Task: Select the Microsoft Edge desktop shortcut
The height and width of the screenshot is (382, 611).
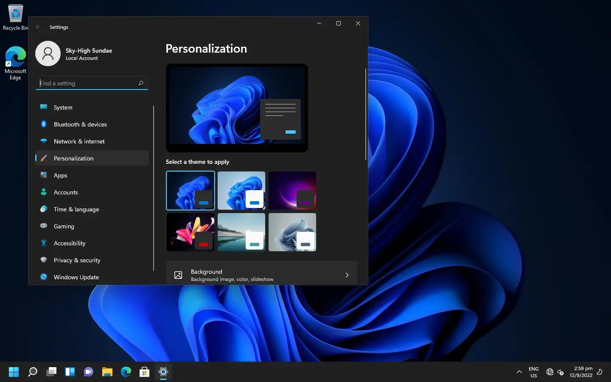Action: click(15, 63)
